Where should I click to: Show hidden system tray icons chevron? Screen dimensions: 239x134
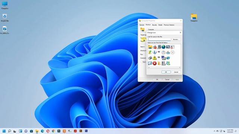click(x=214, y=131)
